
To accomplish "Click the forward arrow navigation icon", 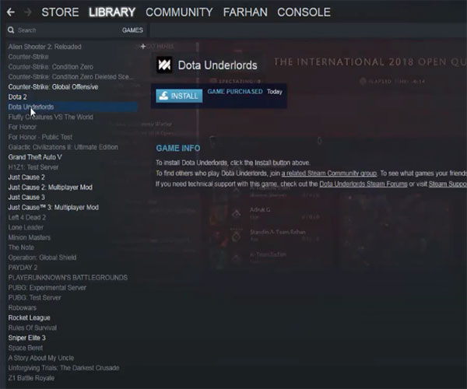I will [x=28, y=12].
